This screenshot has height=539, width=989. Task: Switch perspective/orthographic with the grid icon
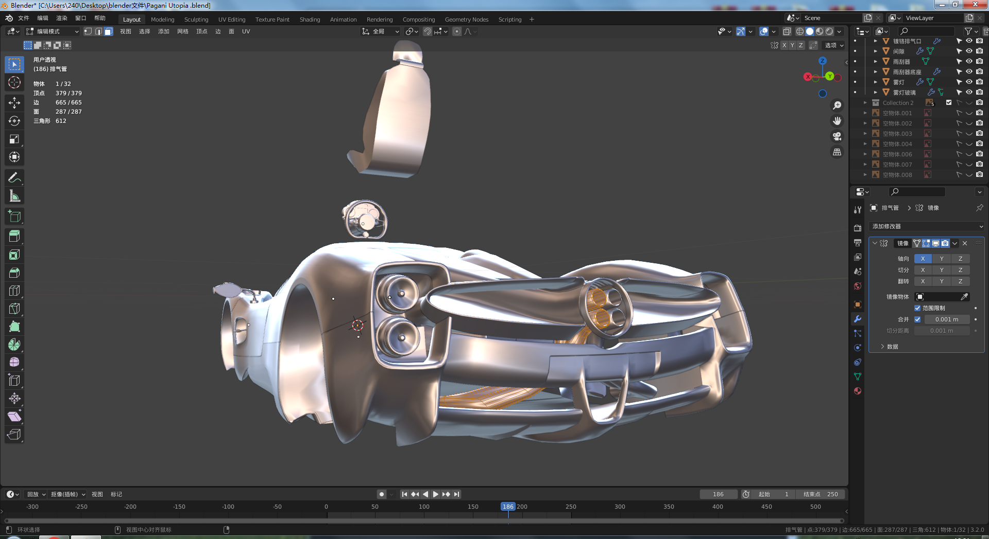pyautogui.click(x=837, y=152)
